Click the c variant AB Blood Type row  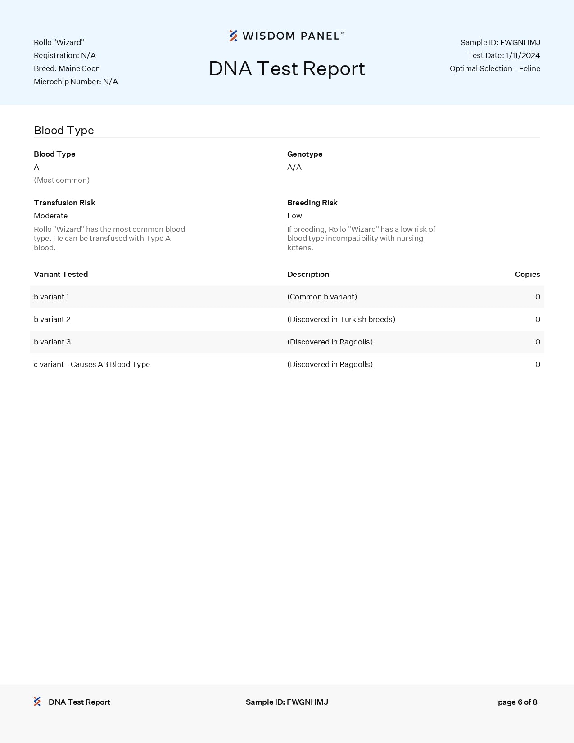[92, 364]
